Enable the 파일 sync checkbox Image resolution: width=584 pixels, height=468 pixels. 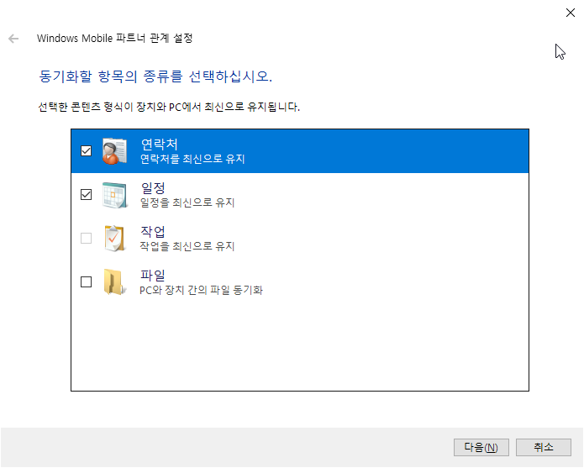pos(86,281)
